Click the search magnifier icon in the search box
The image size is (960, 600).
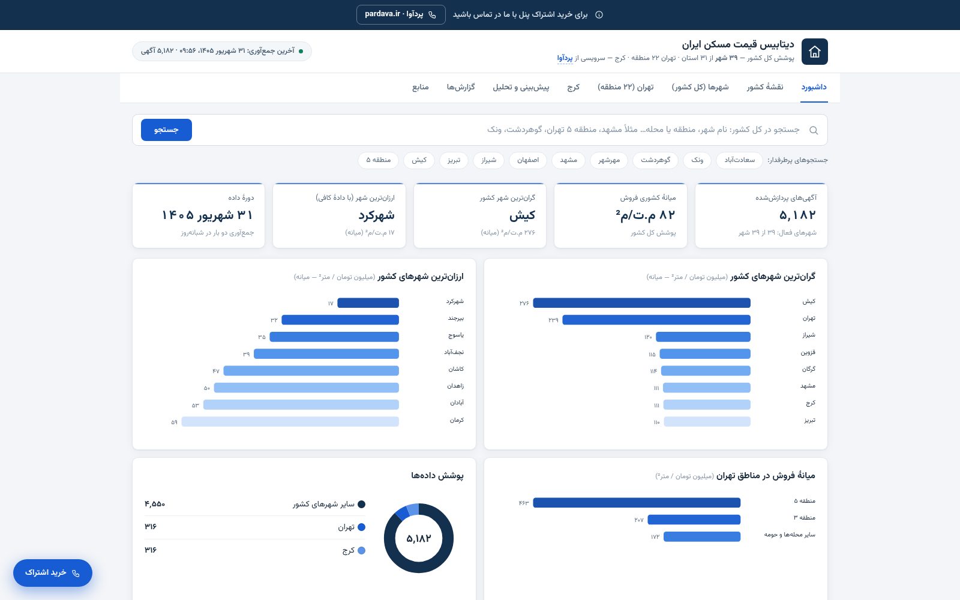point(814,130)
